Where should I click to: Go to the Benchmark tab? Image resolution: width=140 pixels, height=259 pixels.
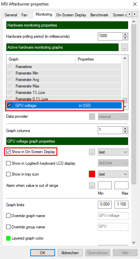pyautogui.click(x=100, y=15)
